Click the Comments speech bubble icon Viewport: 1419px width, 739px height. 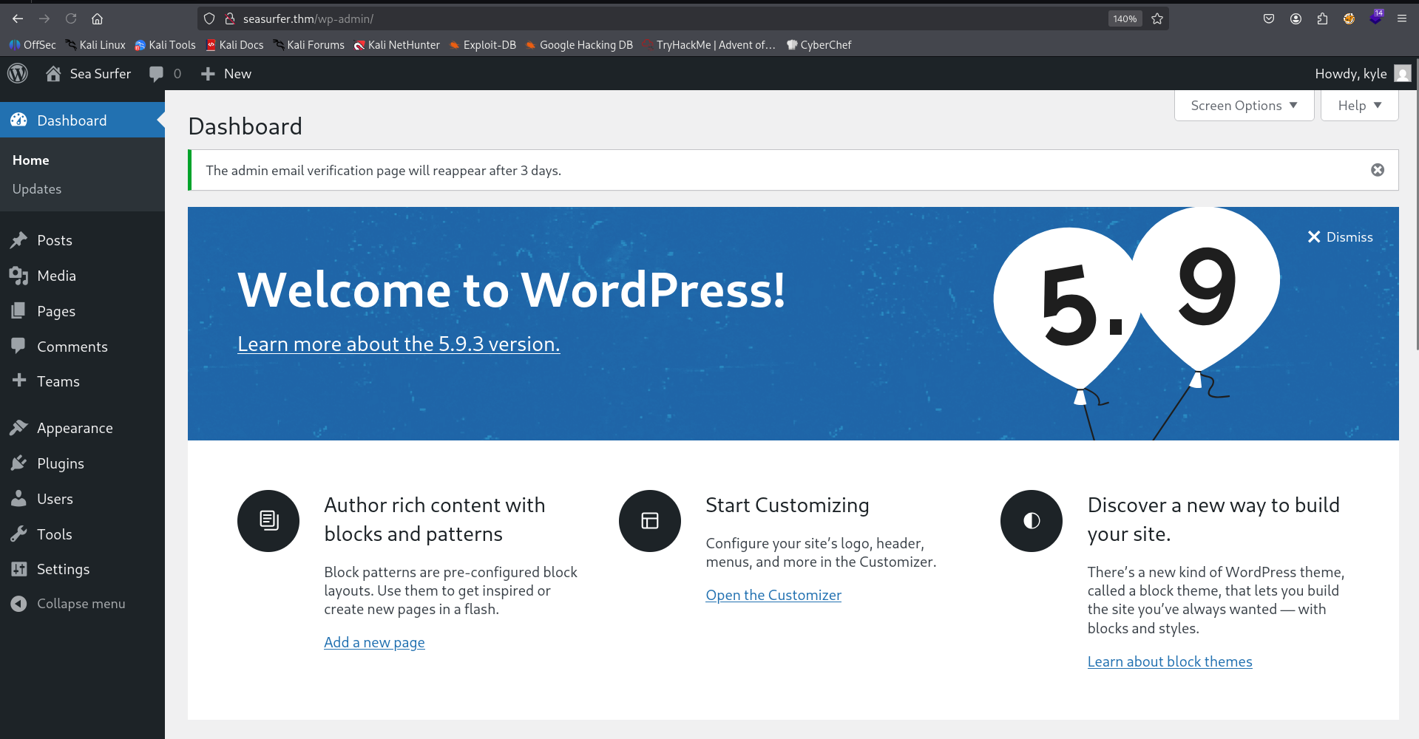click(20, 346)
